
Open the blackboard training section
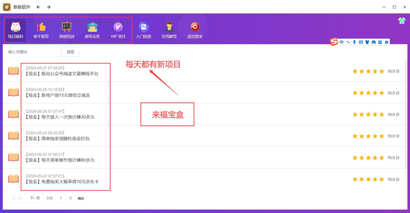click(x=67, y=30)
